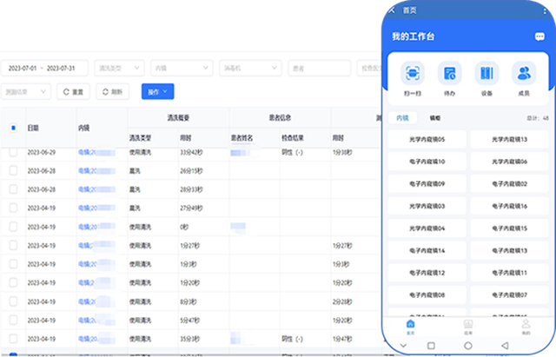Check the box for the 2023-06-29 row
556x357 pixels.
(x=12, y=151)
